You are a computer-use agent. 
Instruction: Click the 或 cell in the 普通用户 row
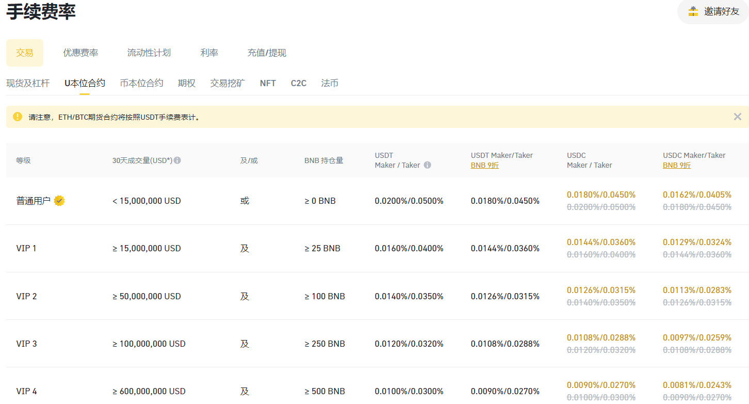pyautogui.click(x=245, y=201)
